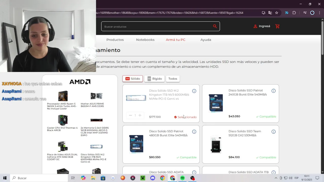Open Minecraft from the taskbar
Viewport: 324px width, 182px height.
(143, 178)
